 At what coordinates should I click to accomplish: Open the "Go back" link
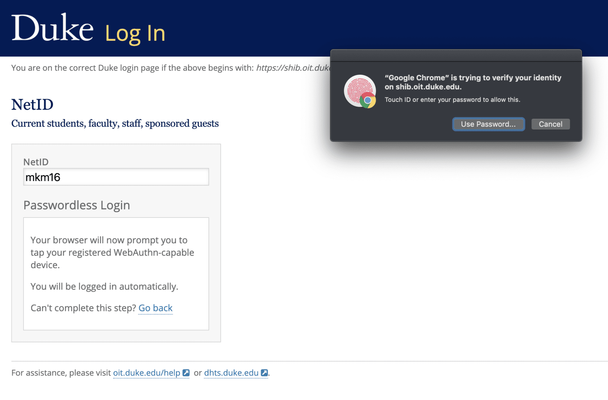[x=155, y=308]
